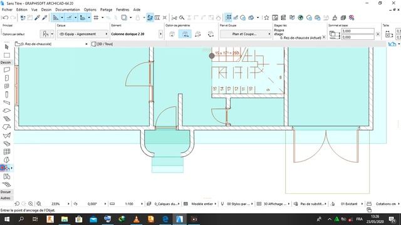
Task: Open the Edition menu
Action: (x=22, y=10)
